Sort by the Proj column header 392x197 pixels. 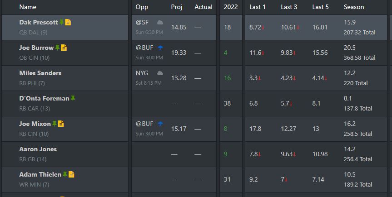177,7
